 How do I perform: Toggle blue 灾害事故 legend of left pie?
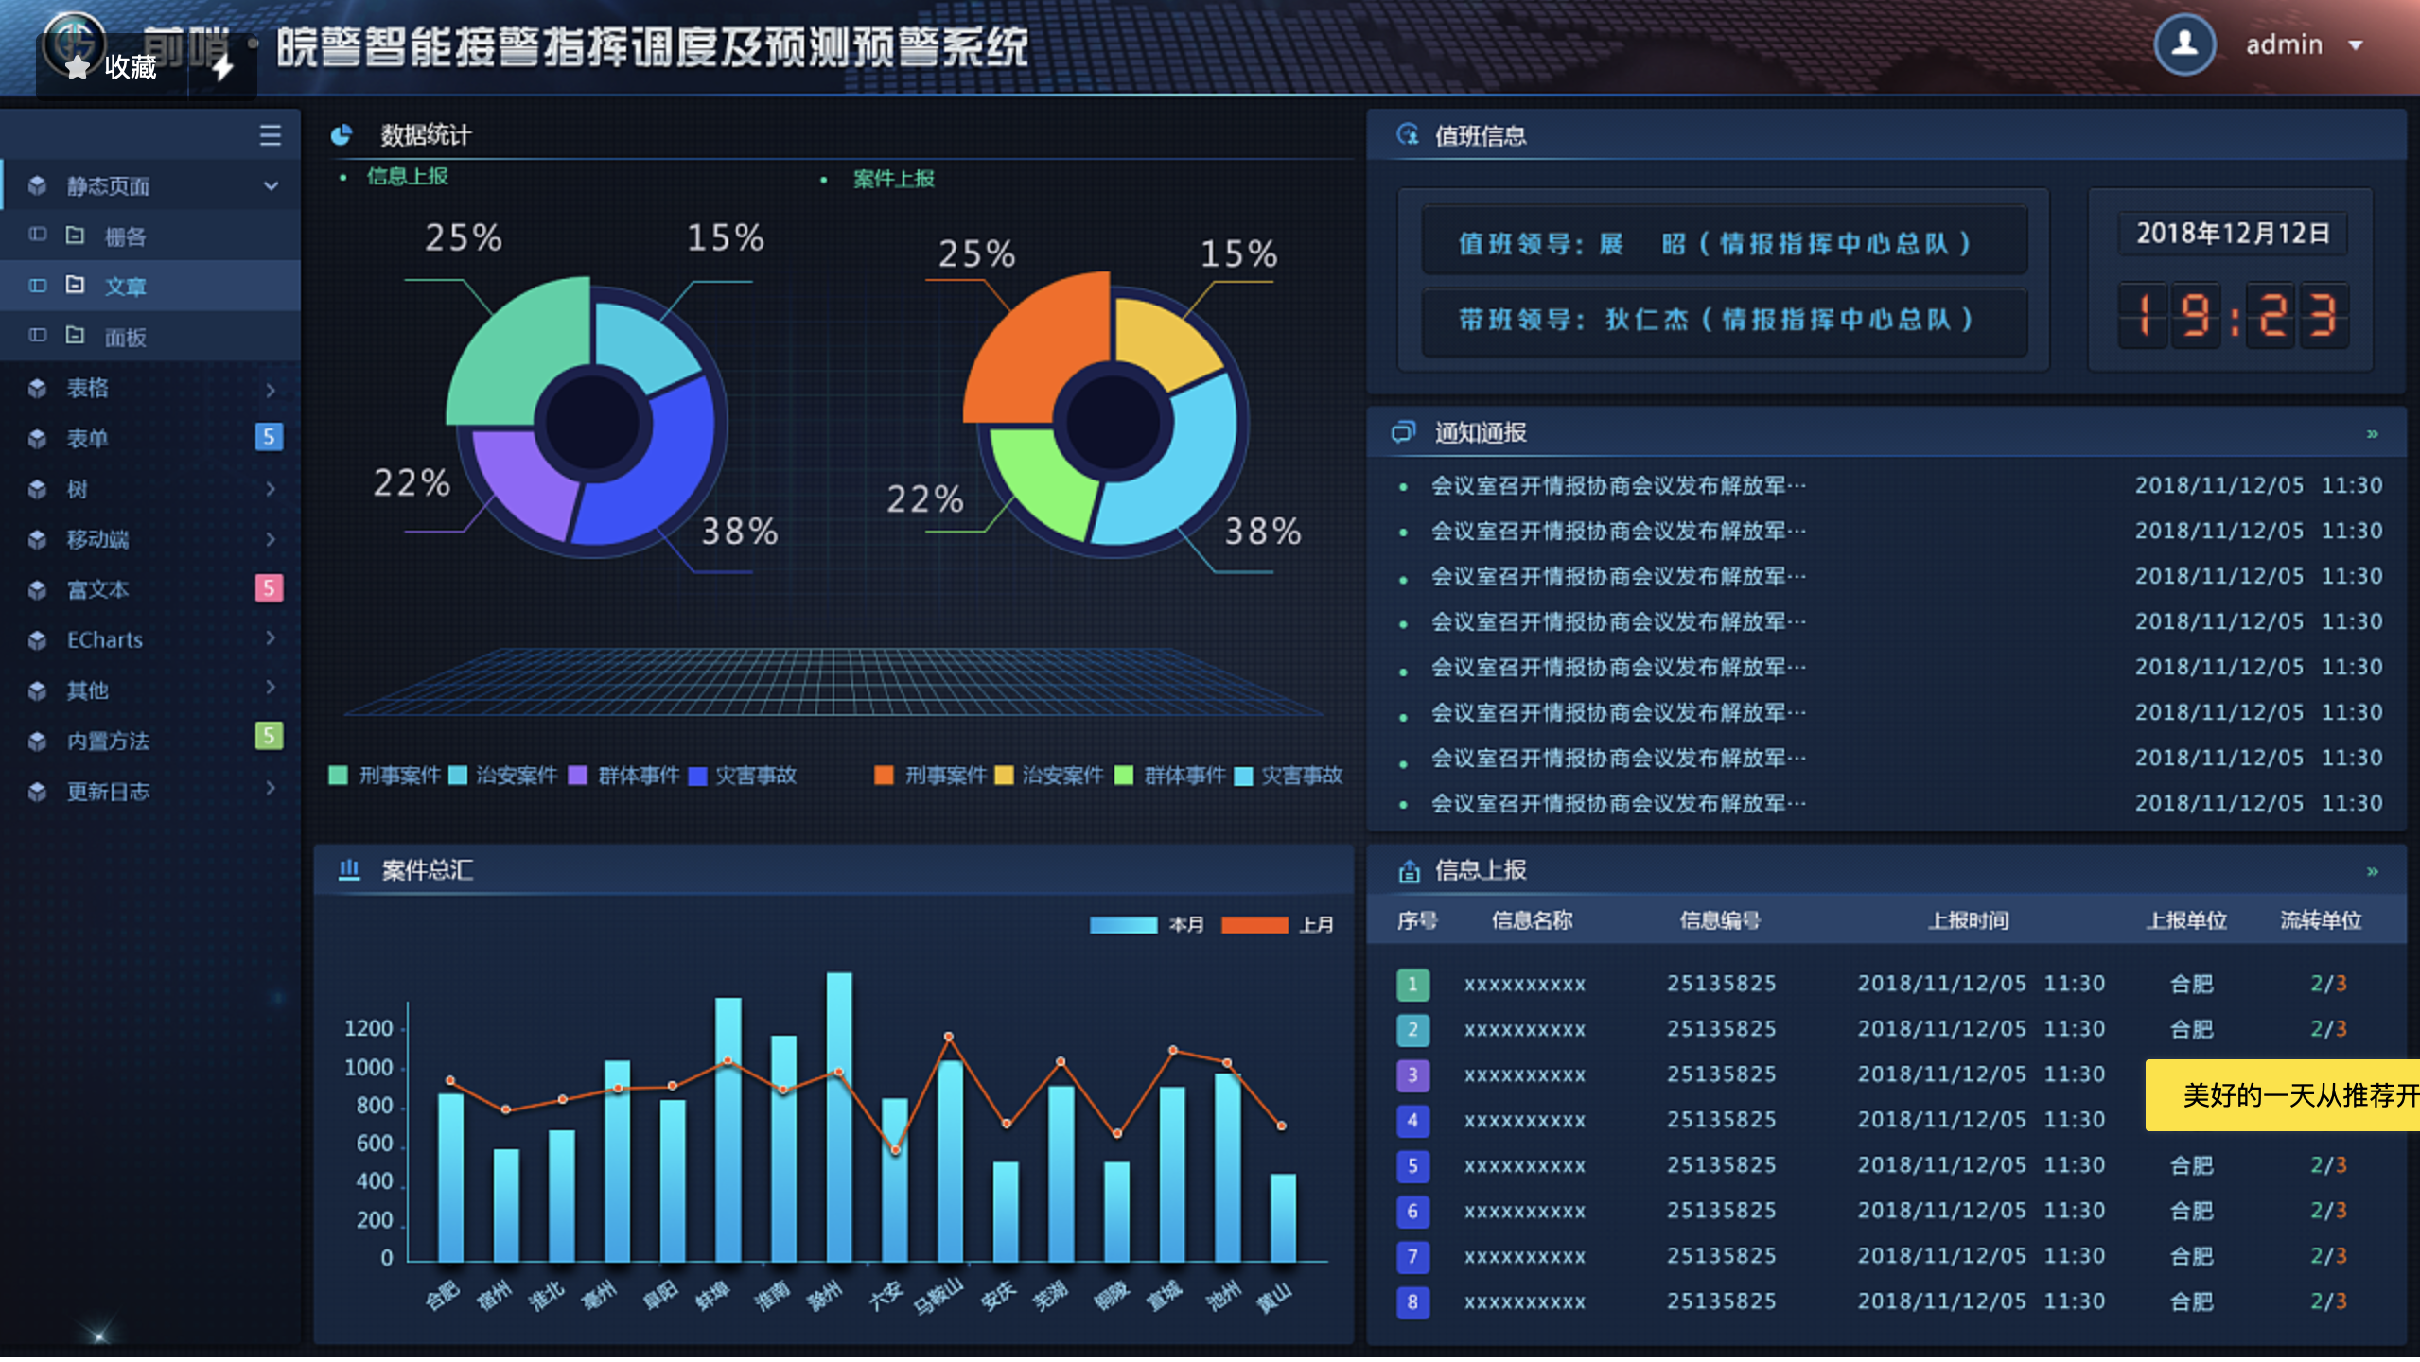click(x=698, y=776)
